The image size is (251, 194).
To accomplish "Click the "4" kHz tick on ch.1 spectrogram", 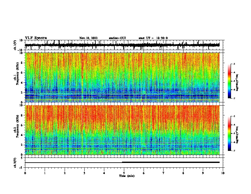I will pyautogui.click(x=22, y=83).
